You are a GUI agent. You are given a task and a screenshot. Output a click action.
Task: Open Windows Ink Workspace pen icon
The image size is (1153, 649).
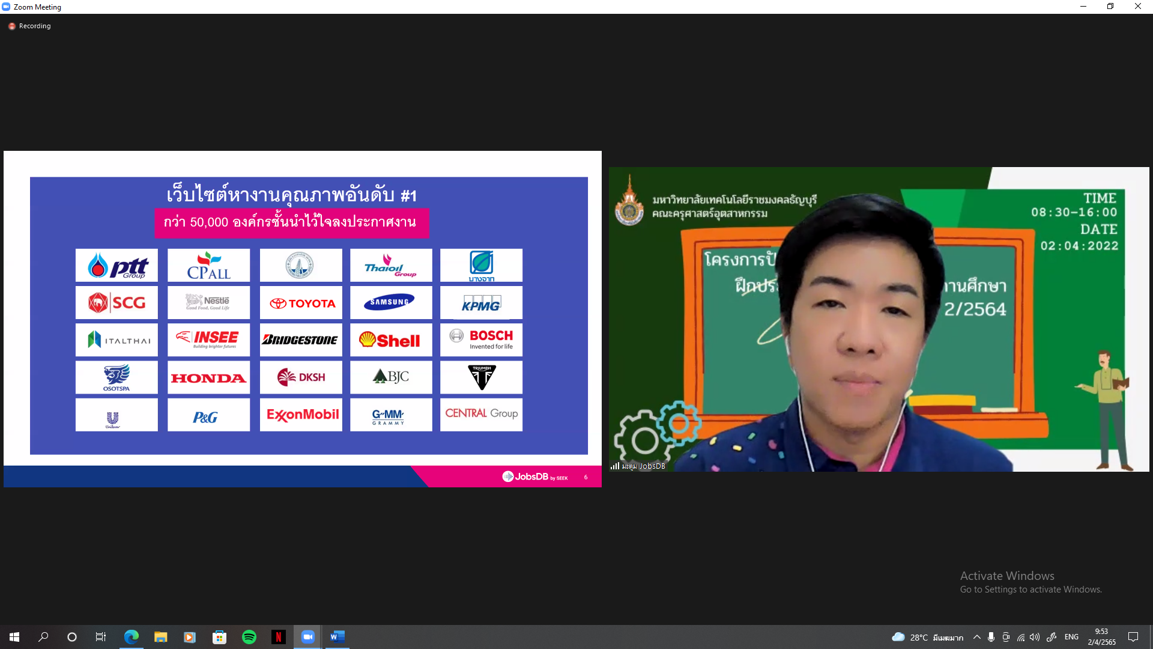(1052, 637)
